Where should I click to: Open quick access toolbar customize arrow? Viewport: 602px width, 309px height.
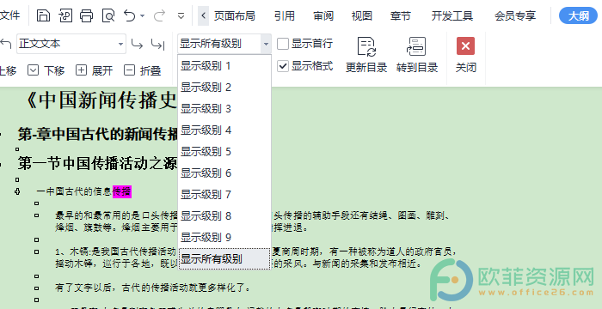181,16
